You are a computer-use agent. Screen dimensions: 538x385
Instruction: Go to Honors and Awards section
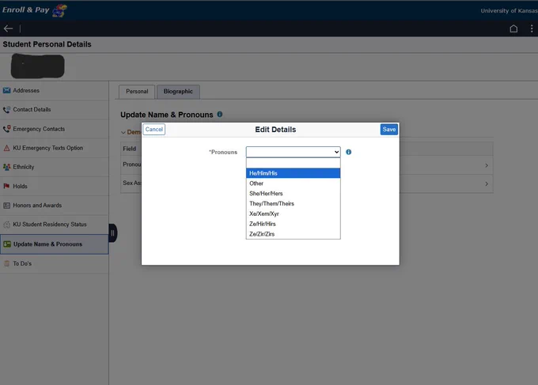(x=37, y=206)
